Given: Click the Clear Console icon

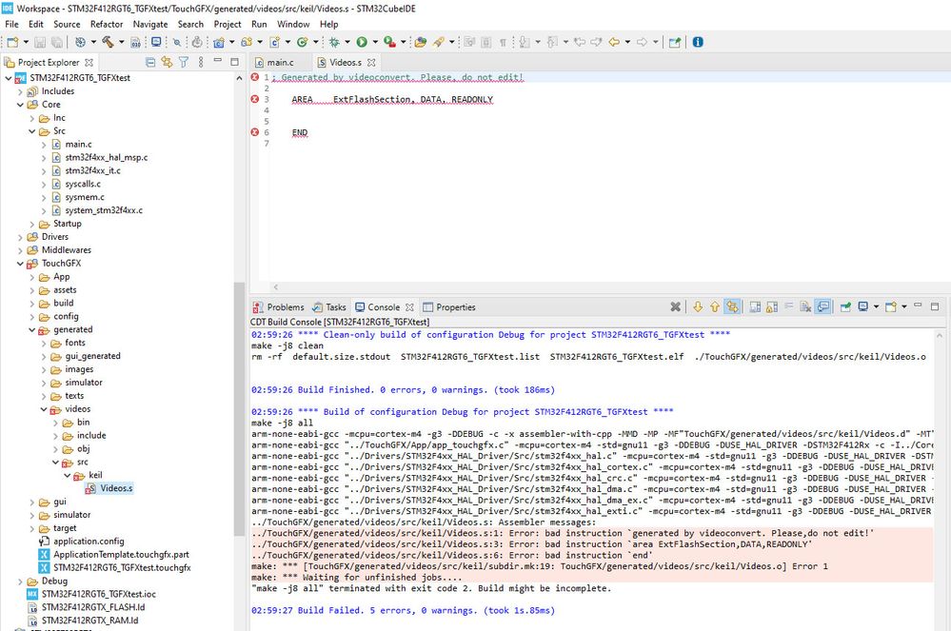Looking at the screenshot, I should pyautogui.click(x=805, y=307).
